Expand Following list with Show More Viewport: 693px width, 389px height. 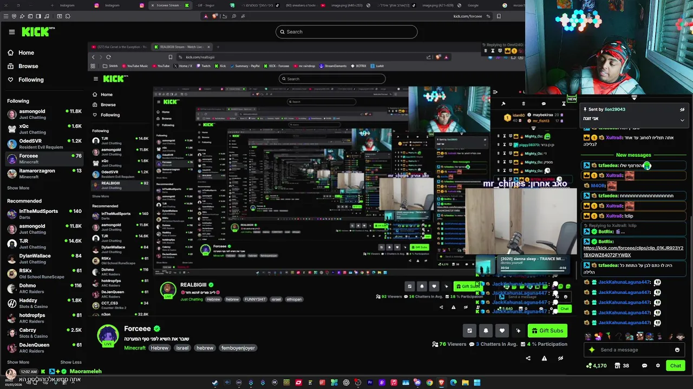click(18, 188)
